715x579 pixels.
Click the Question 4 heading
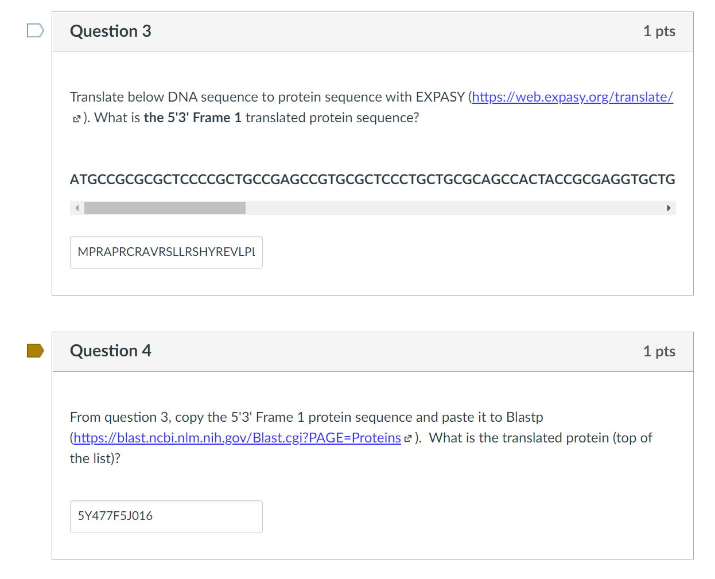111,351
